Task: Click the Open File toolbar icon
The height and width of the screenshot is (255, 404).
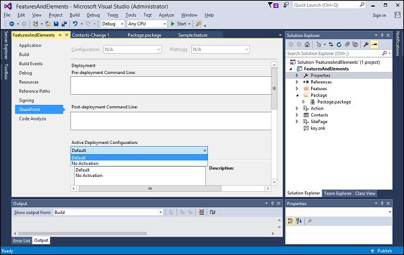Action: click(48, 24)
